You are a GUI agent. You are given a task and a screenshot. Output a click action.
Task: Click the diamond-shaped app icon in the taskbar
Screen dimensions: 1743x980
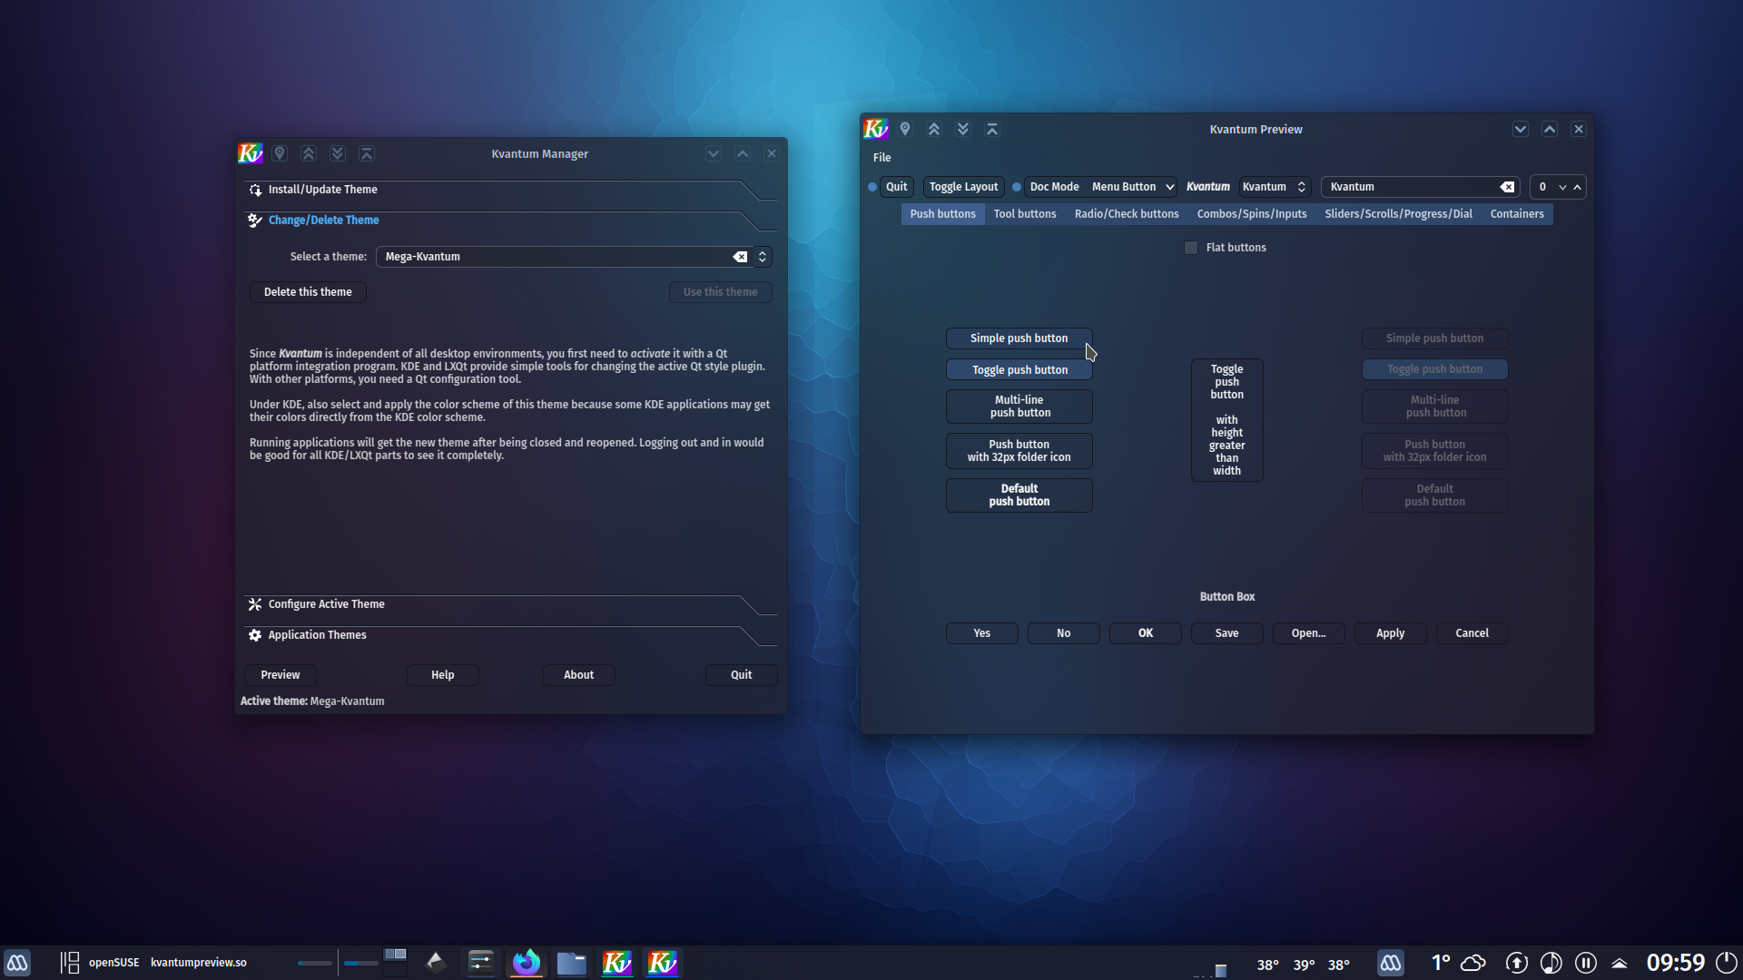[x=436, y=962]
